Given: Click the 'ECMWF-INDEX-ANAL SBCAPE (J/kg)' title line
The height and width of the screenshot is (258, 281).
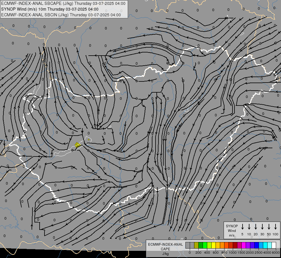Looking at the screenshot, I should (x=63, y=3).
